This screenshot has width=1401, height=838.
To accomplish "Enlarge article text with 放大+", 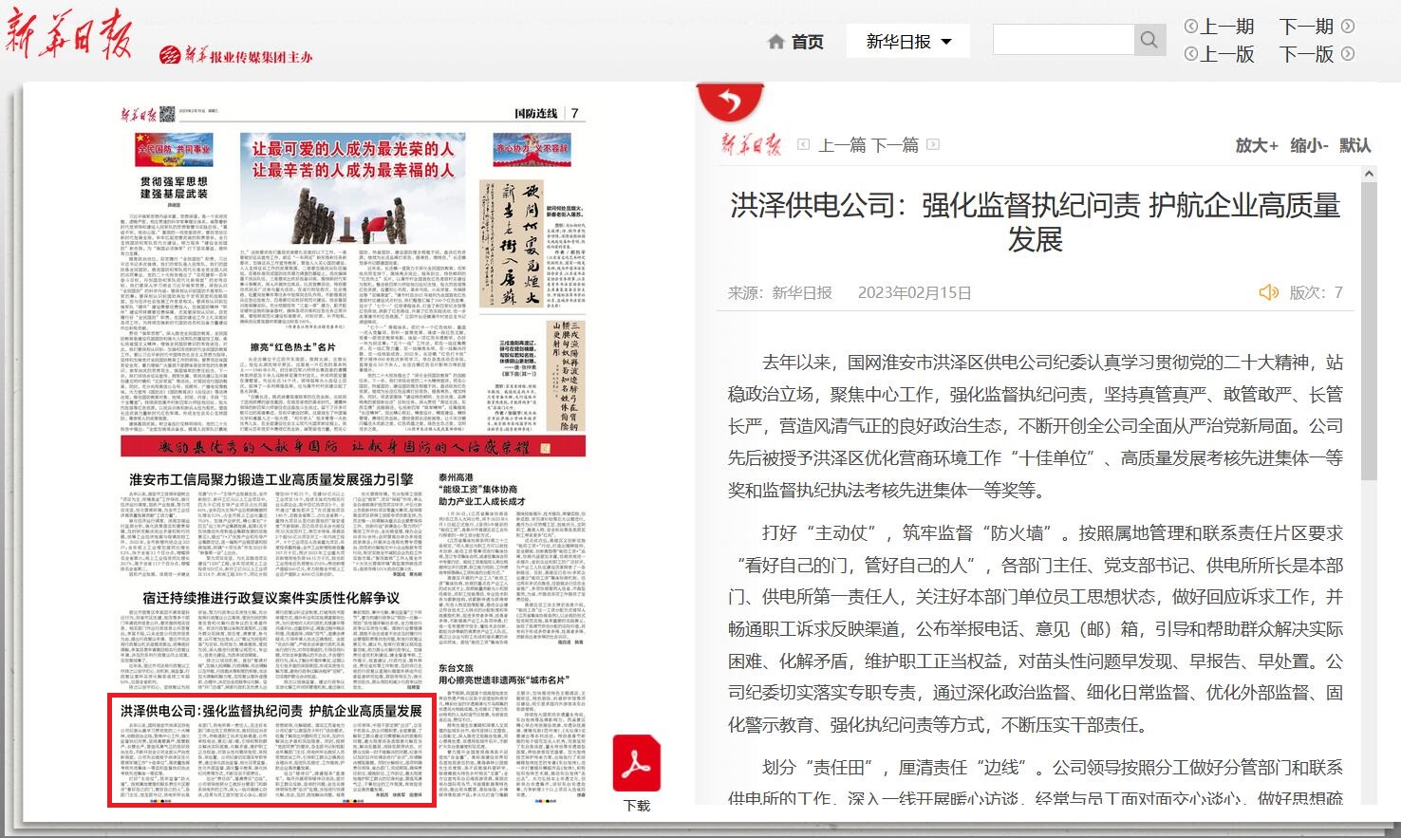I will point(1257,145).
